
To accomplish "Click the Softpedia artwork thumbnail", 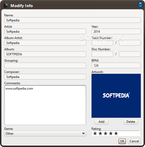I will [x=116, y=96].
